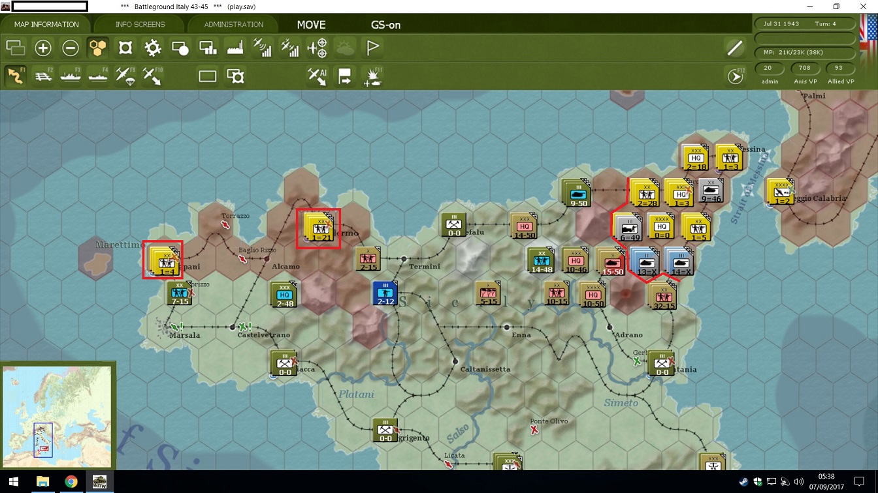Click the diagonal slash toolbar button
The image size is (878, 493).
pos(735,48)
